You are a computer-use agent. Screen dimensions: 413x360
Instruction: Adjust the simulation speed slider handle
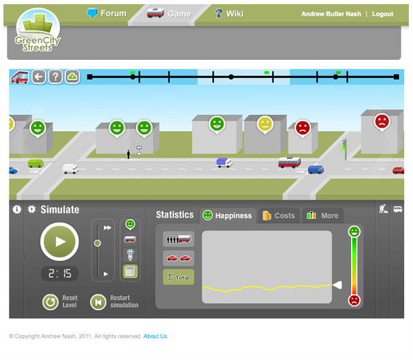tap(98, 243)
